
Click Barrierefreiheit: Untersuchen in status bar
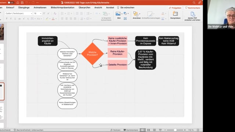(29, 130)
